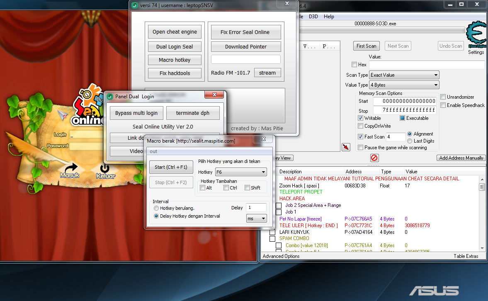Viewport: 488px width, 301px height.
Task: Click the Start address field
Action: point(405,101)
